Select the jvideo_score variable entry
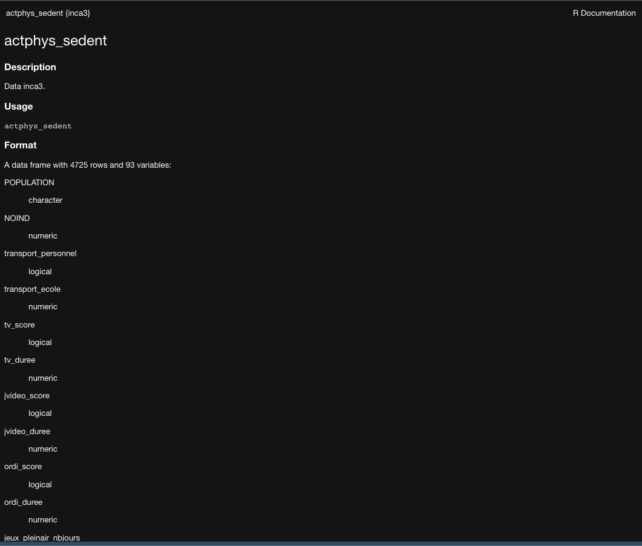Image resolution: width=642 pixels, height=546 pixels. click(27, 395)
